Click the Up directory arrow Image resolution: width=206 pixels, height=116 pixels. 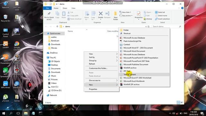[x=57, y=26]
